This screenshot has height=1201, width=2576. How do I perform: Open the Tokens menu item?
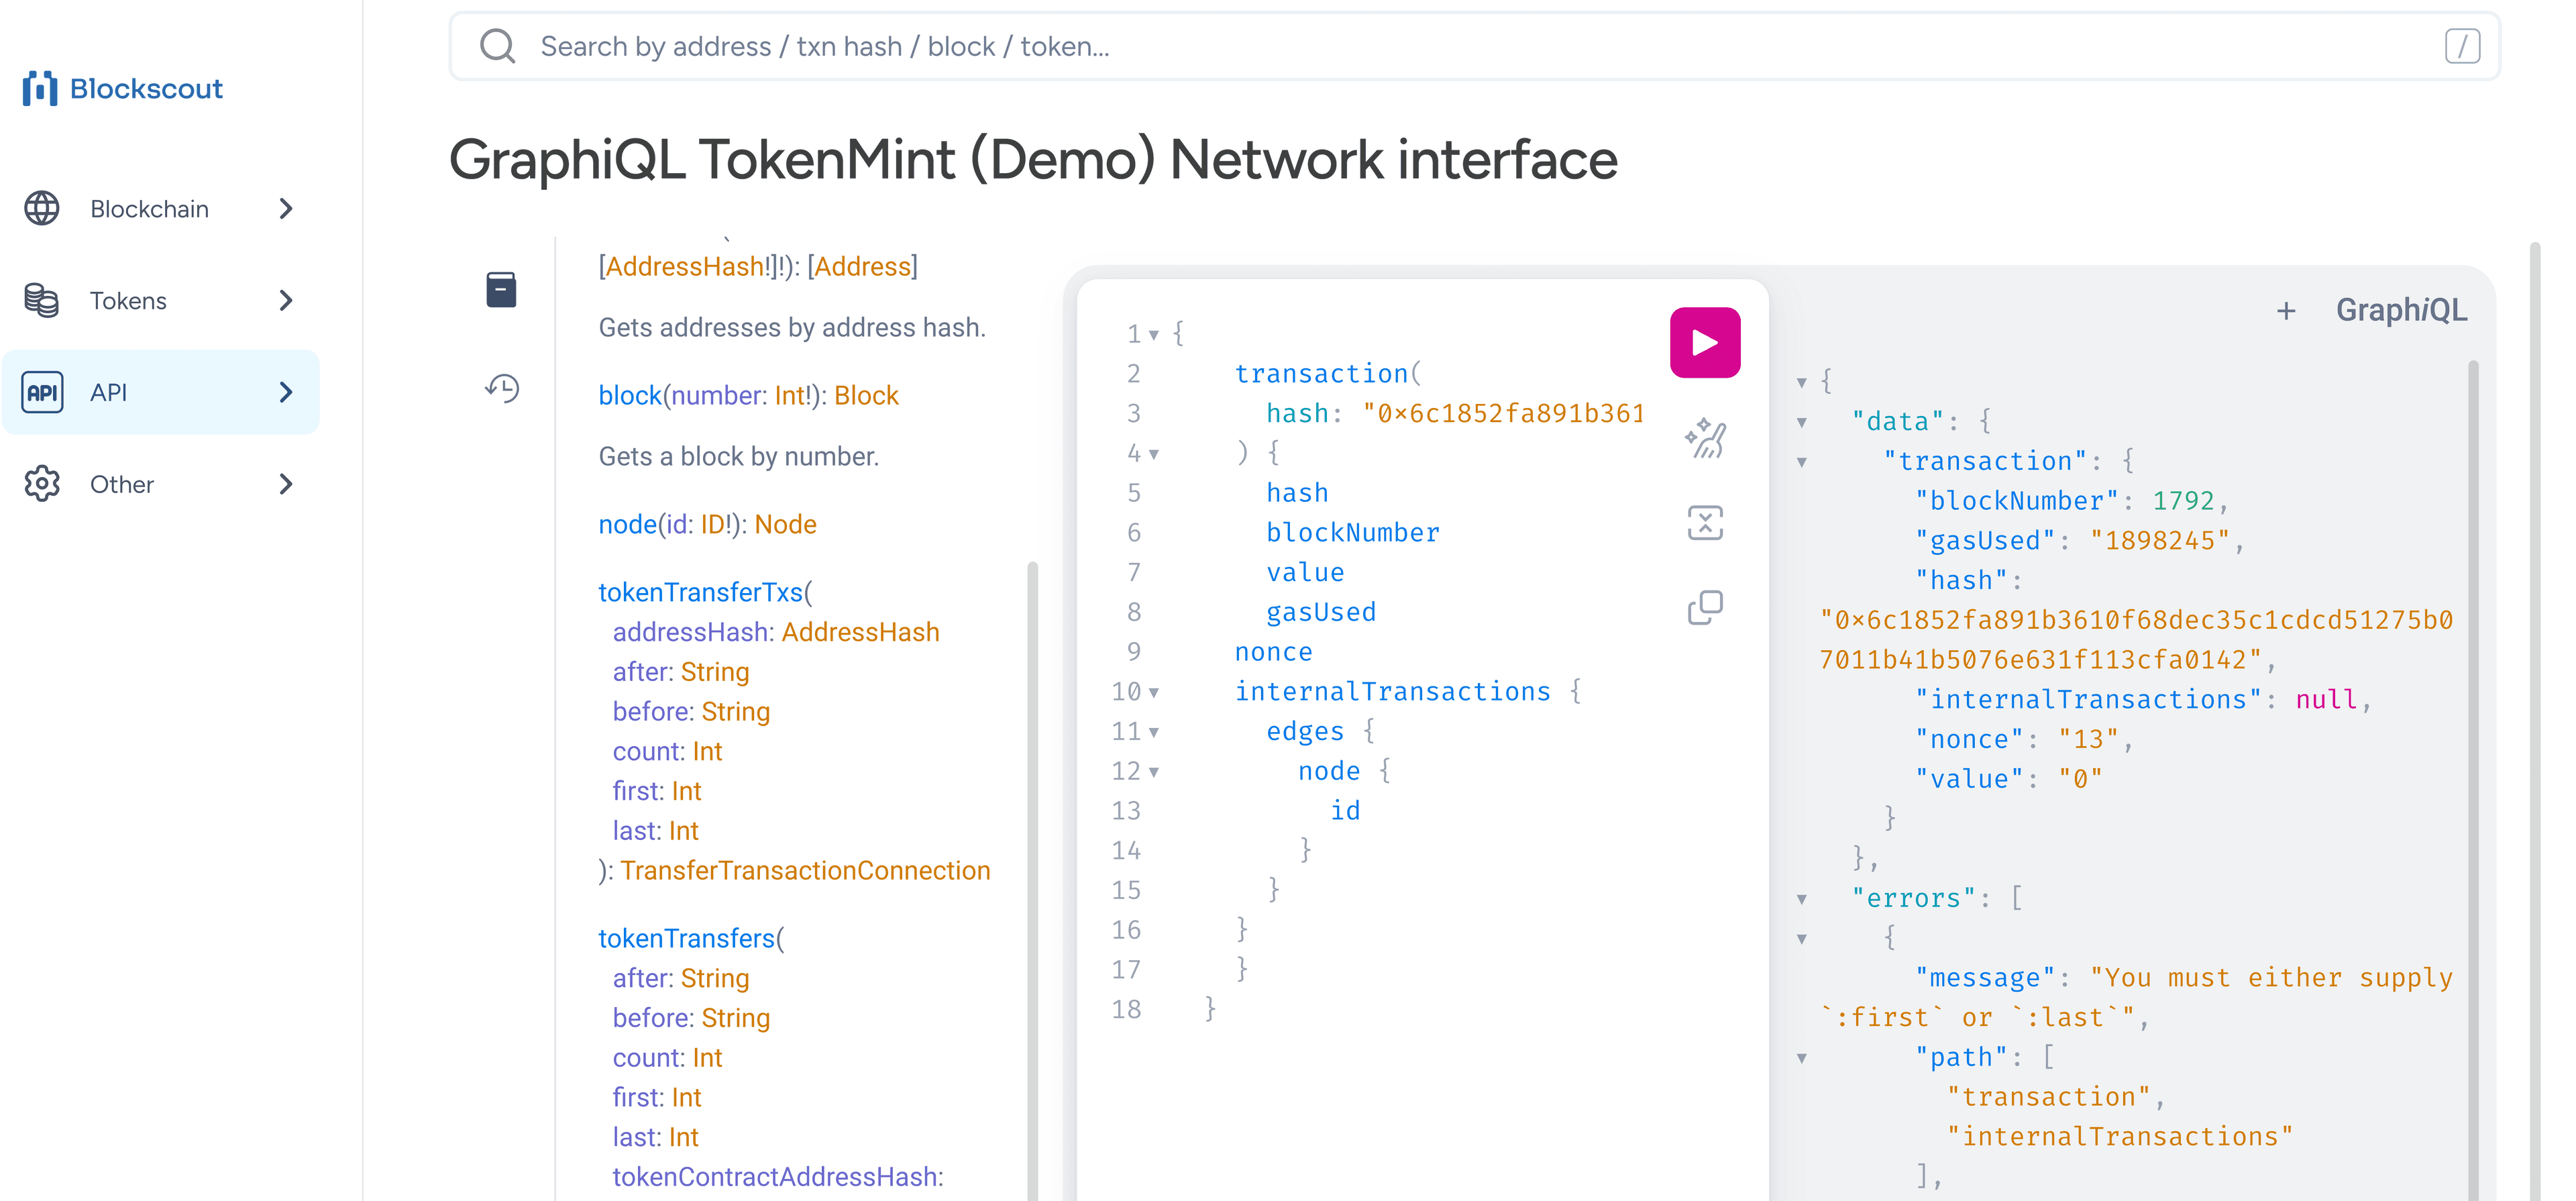tap(161, 300)
